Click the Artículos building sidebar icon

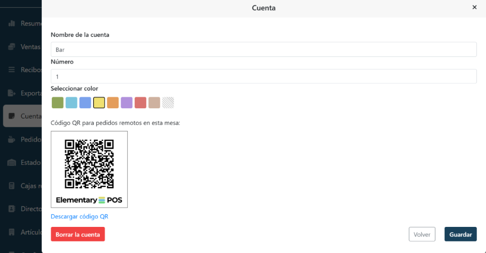point(12,232)
